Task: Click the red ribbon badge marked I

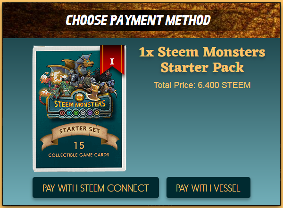Action: (112, 60)
